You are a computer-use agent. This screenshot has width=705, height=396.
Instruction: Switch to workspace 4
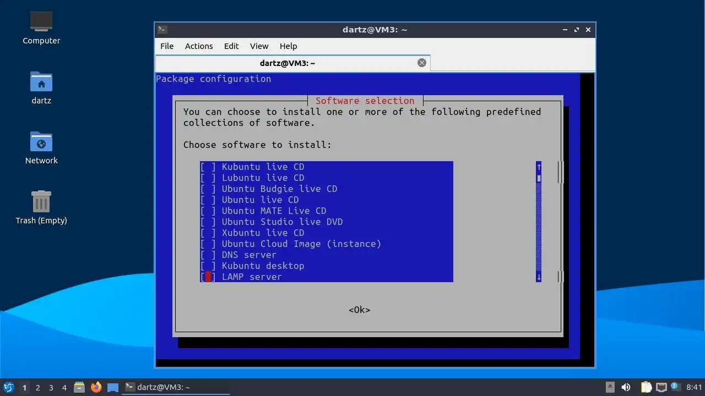pyautogui.click(x=64, y=387)
